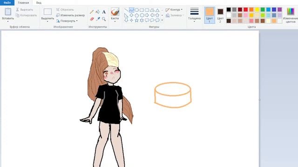Click Cut (Вырезать) button
Viewport: 298px width, 167px height.
25,9
